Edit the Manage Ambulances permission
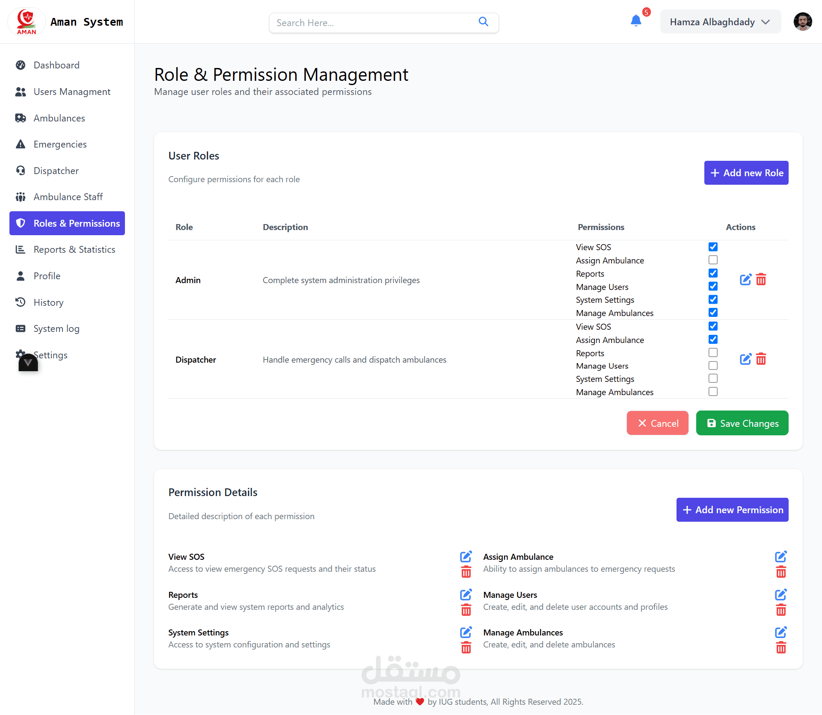 (x=780, y=632)
